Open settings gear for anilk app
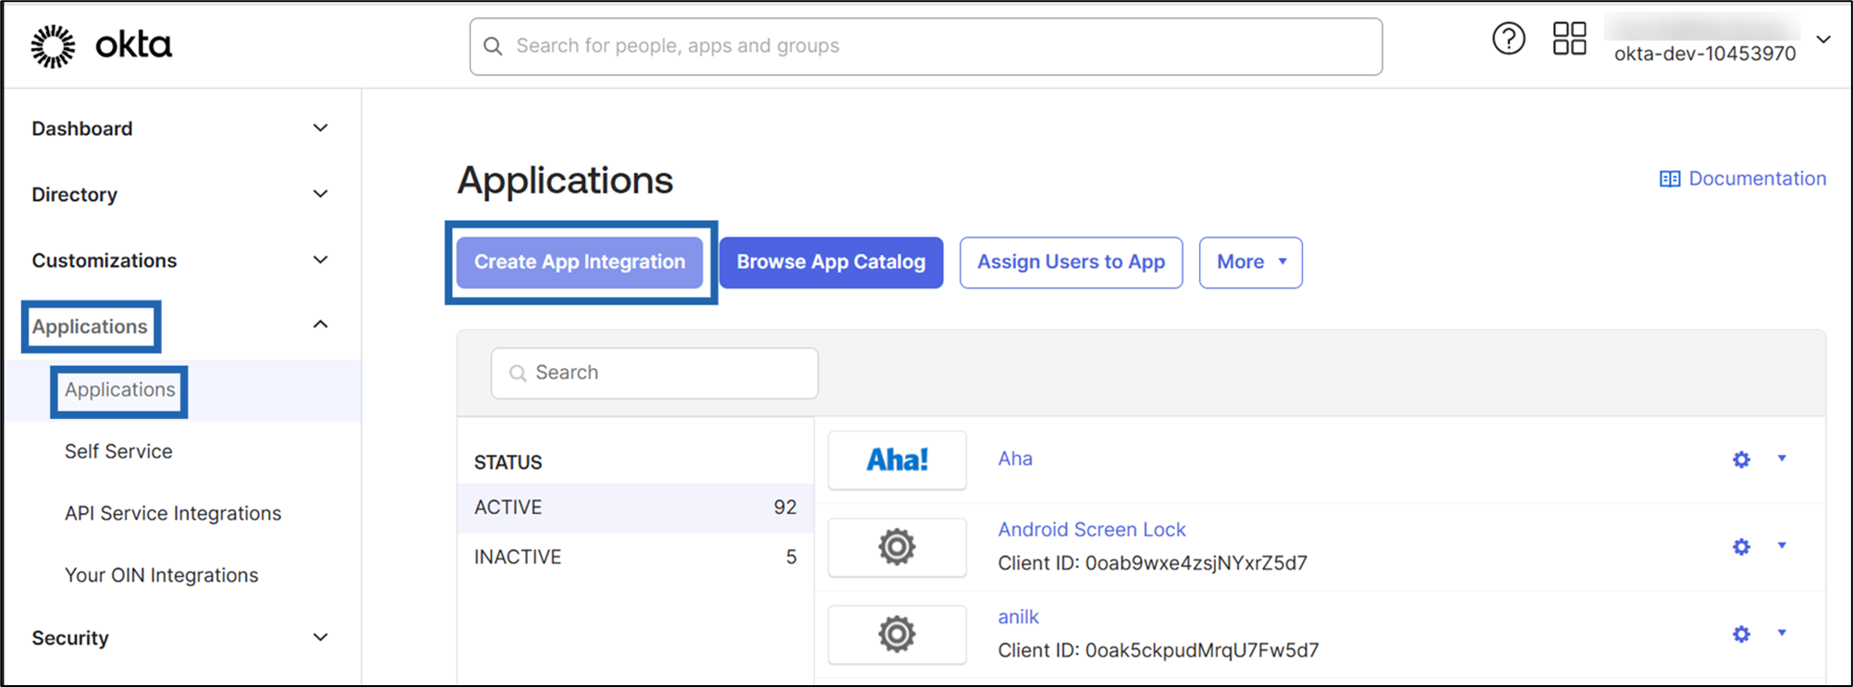The height and width of the screenshot is (687, 1853). (x=1741, y=633)
